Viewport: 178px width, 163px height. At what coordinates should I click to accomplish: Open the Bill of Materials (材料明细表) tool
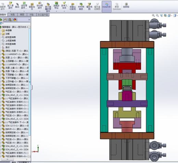point(81,6)
